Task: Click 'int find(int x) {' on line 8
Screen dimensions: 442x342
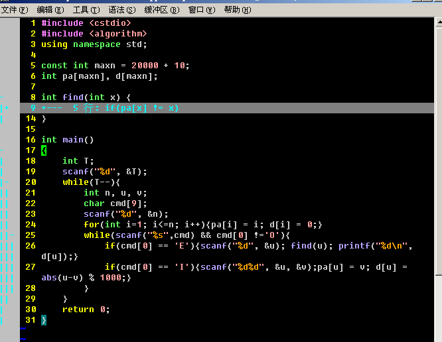Action: pos(86,97)
